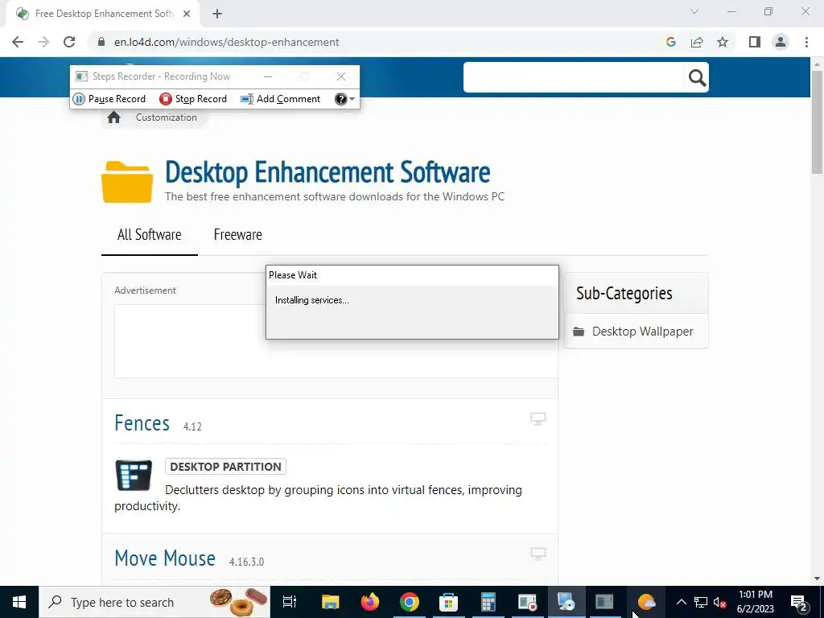Switch to the Freeware tab

(237, 234)
